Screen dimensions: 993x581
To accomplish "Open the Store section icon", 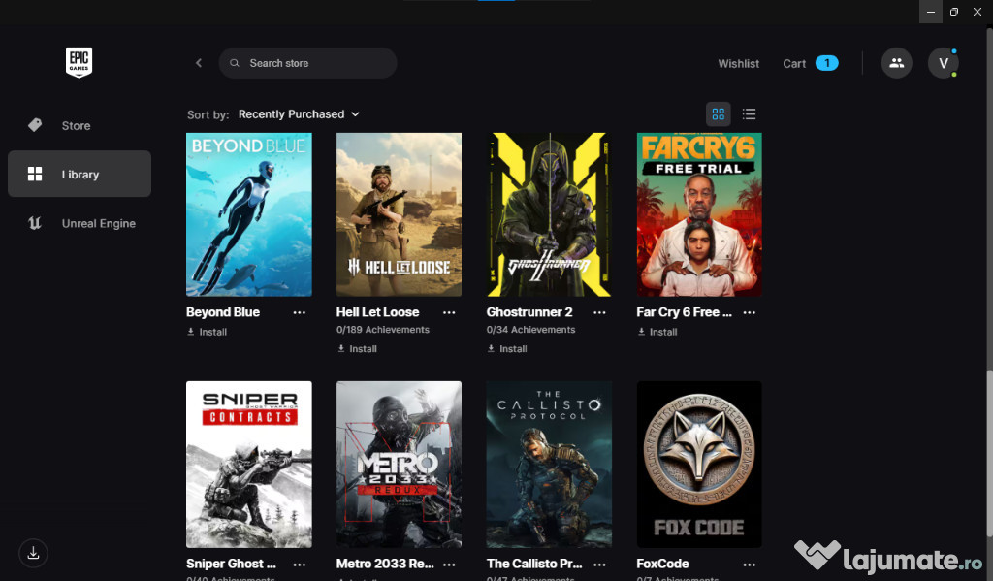I will click(35, 125).
